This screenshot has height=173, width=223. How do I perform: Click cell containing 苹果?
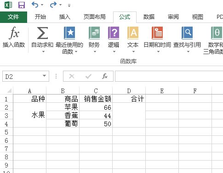(63, 107)
